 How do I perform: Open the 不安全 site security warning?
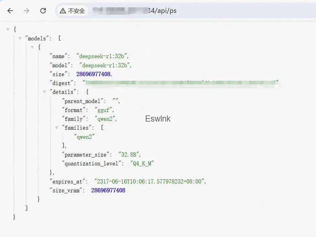(73, 11)
